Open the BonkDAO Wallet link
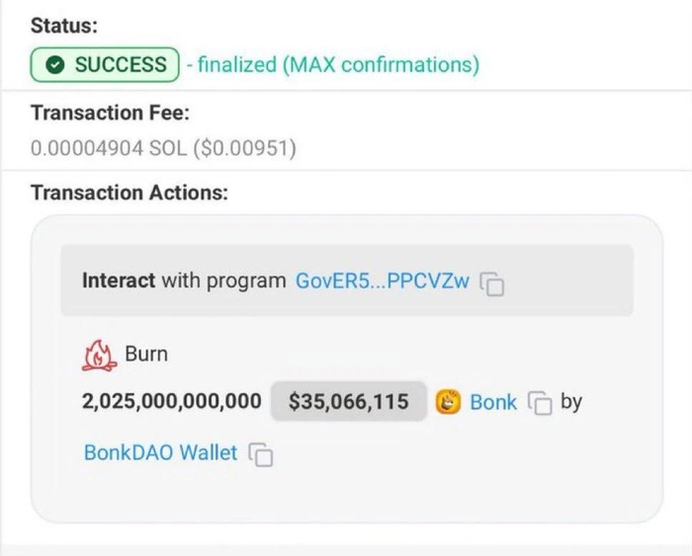Viewport: 692px width, 556px height. (x=160, y=452)
